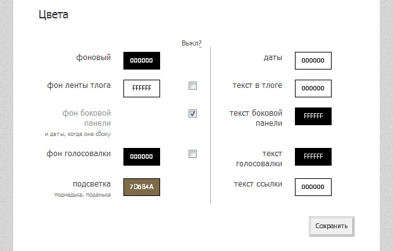Viewport: 393px width, 251px height.
Task: Select the фон ленты тлога FFFFFF swatch
Action: pyautogui.click(x=142, y=89)
